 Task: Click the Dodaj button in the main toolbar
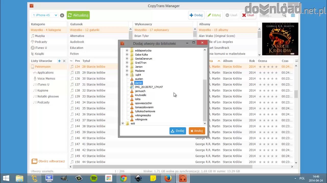(x=196, y=15)
